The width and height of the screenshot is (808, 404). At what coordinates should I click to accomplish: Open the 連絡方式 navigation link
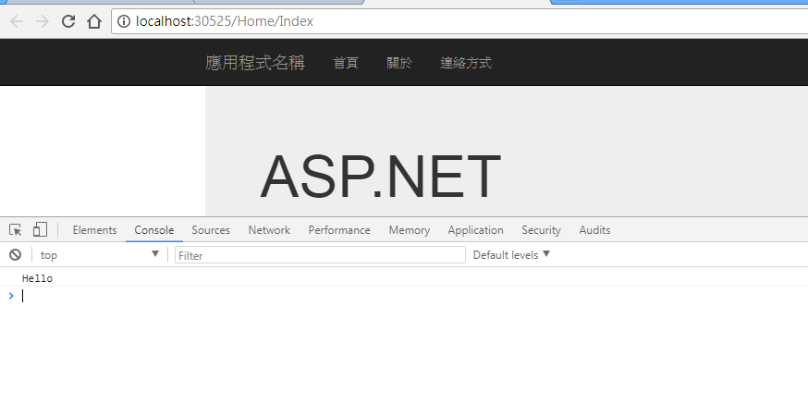pyautogui.click(x=466, y=63)
